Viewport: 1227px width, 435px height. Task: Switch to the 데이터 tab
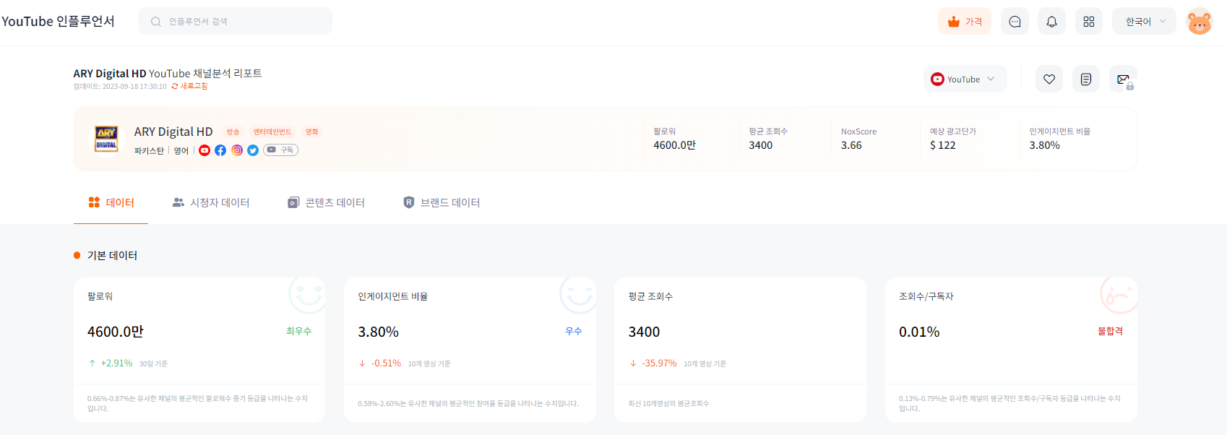(x=111, y=202)
